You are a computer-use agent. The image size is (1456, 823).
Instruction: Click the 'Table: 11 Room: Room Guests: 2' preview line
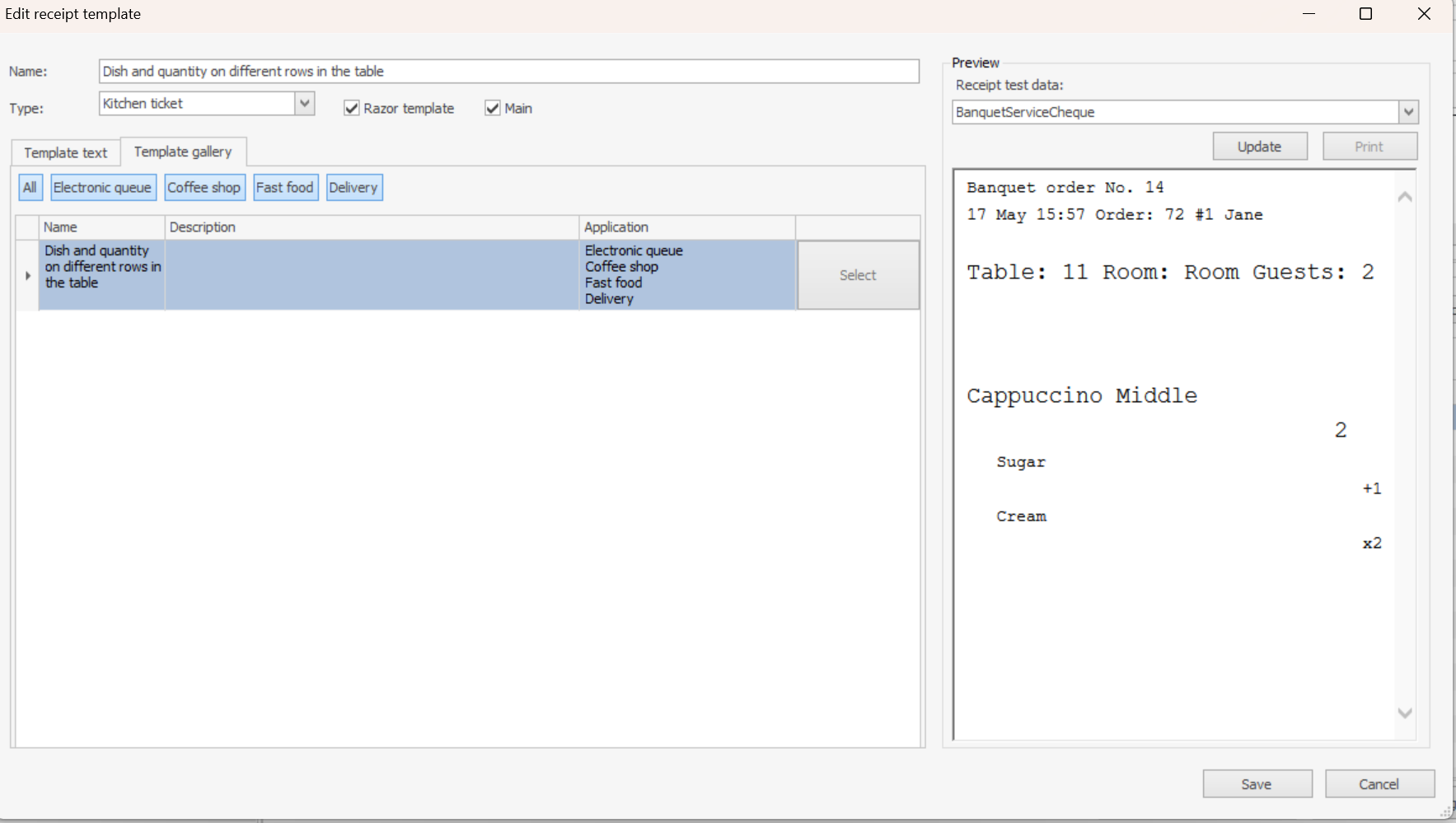pyautogui.click(x=1171, y=272)
